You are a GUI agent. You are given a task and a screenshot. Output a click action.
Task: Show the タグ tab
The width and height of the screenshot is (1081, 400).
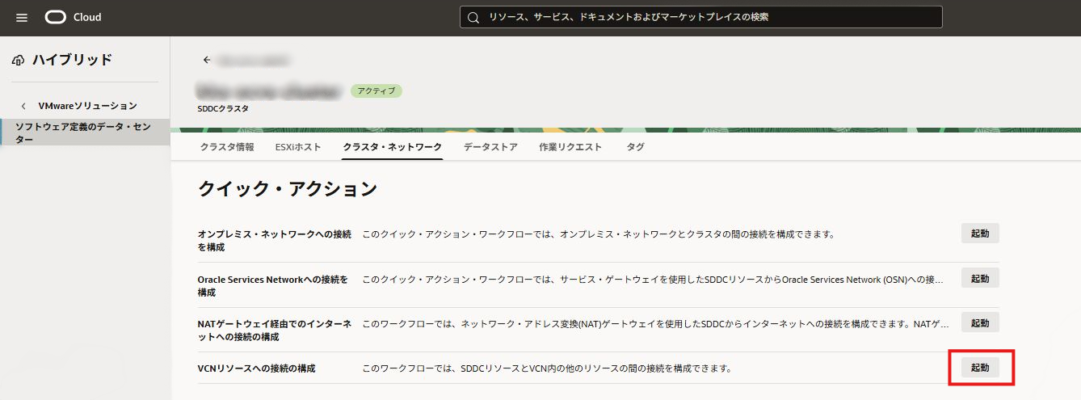(635, 147)
